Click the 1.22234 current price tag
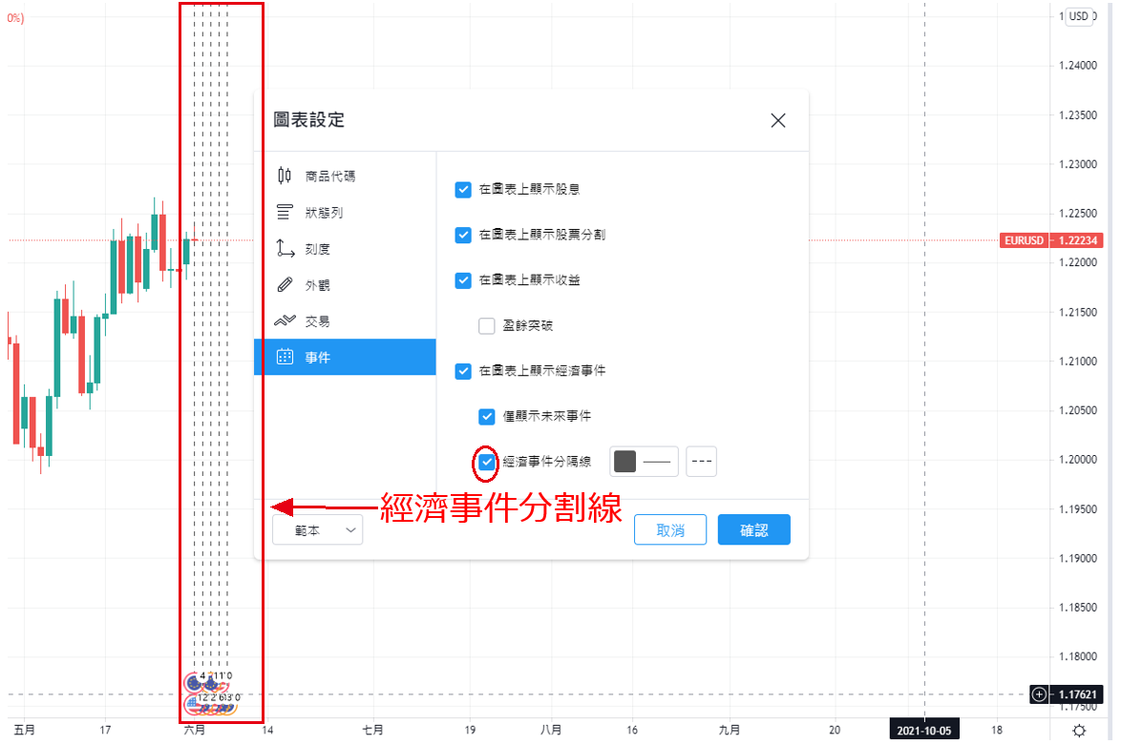Viewport: 1122px width, 745px height. click(x=1078, y=240)
